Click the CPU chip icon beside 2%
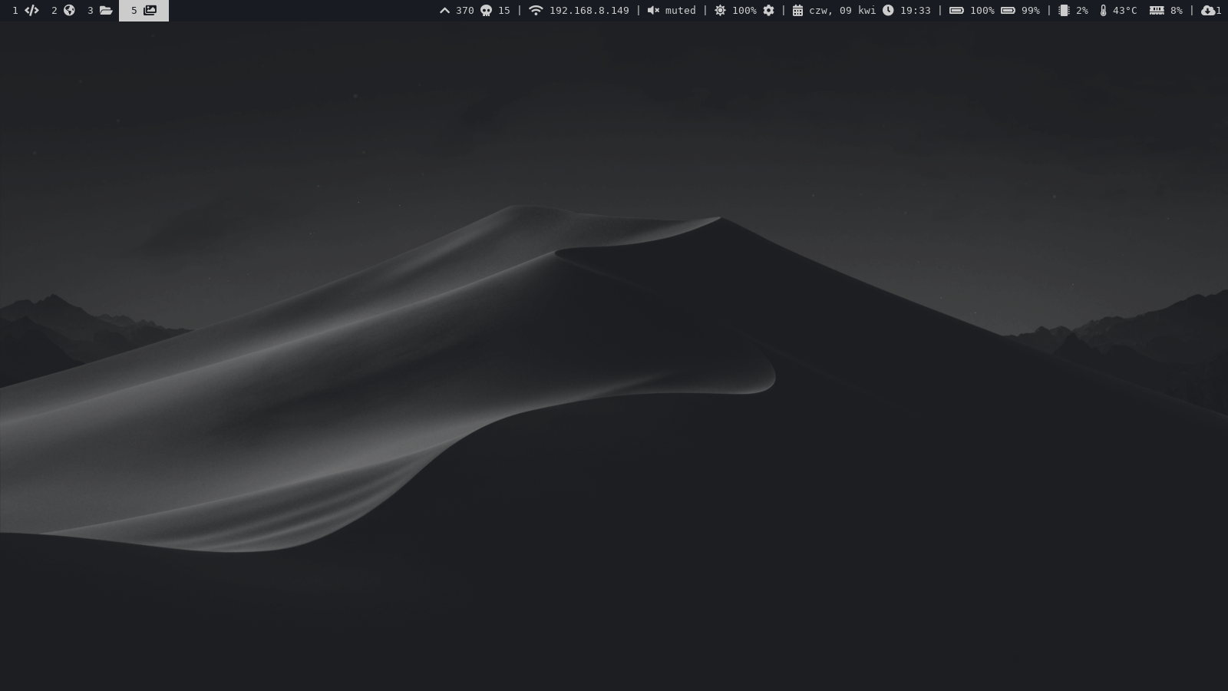1228x691 pixels. coord(1064,11)
